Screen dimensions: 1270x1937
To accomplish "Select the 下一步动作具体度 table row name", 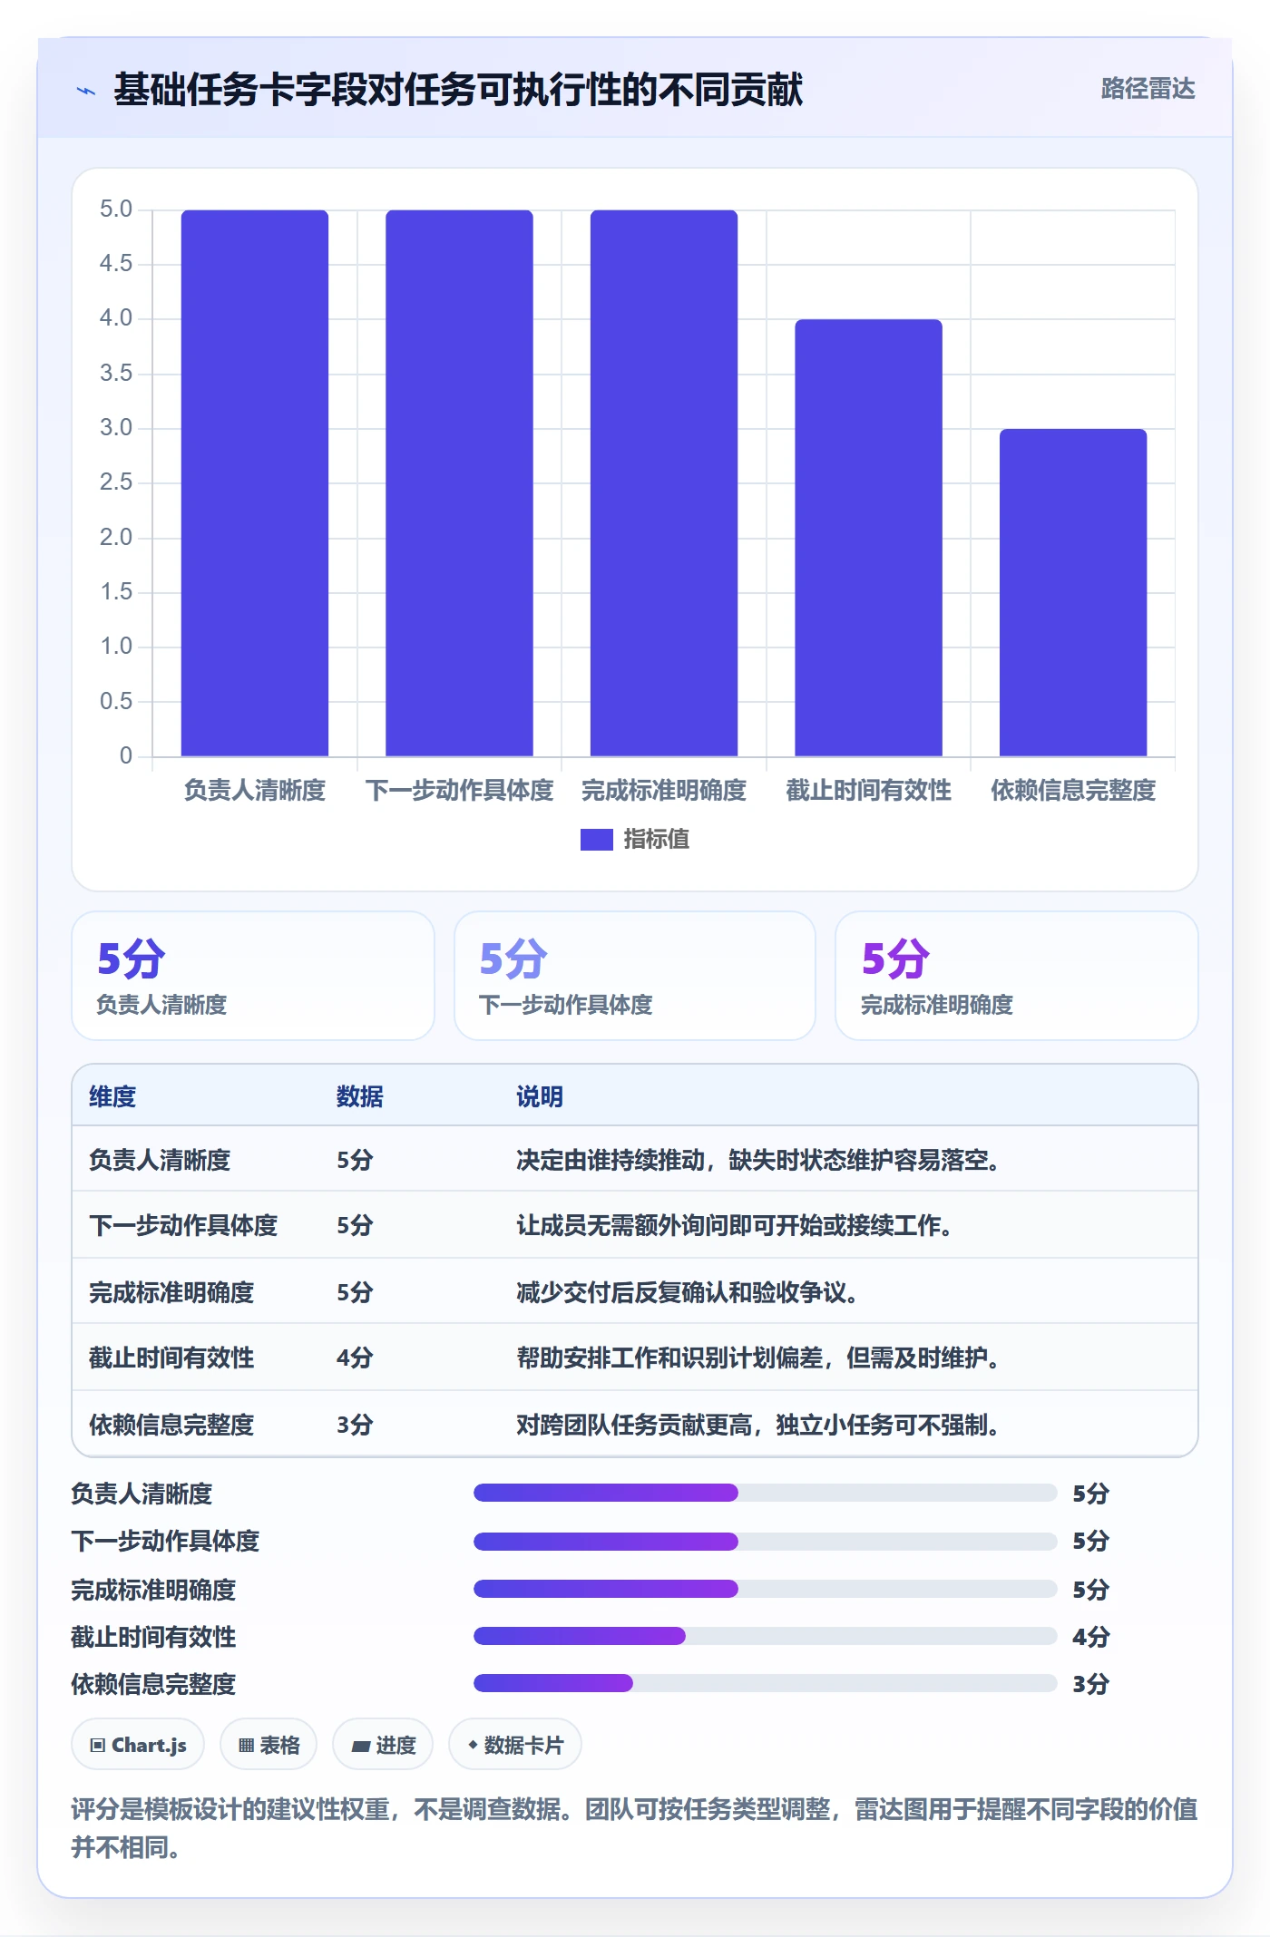I will click(183, 1226).
